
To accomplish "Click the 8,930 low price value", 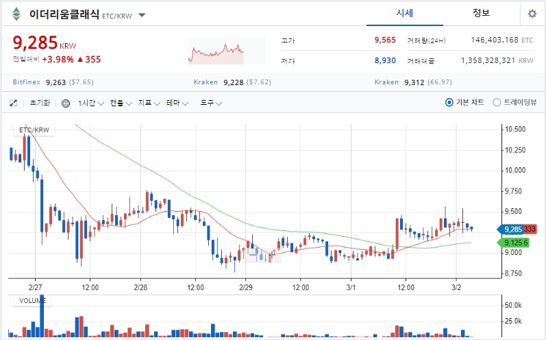I will pyautogui.click(x=385, y=60).
